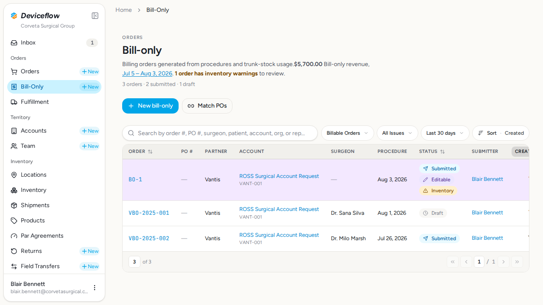Screen dimensions: 543x305
Task: Open order VBO-2025-002
Action: [149, 238]
